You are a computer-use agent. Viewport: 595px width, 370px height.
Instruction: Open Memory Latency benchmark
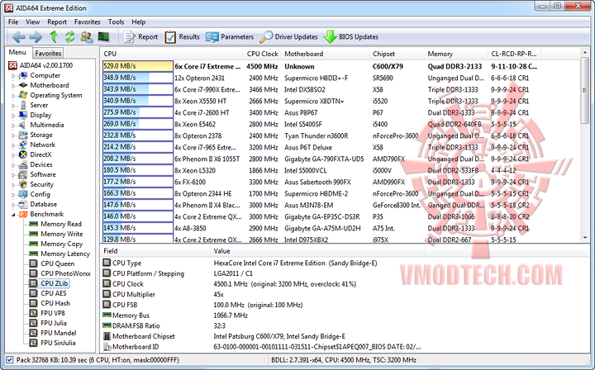(x=65, y=254)
